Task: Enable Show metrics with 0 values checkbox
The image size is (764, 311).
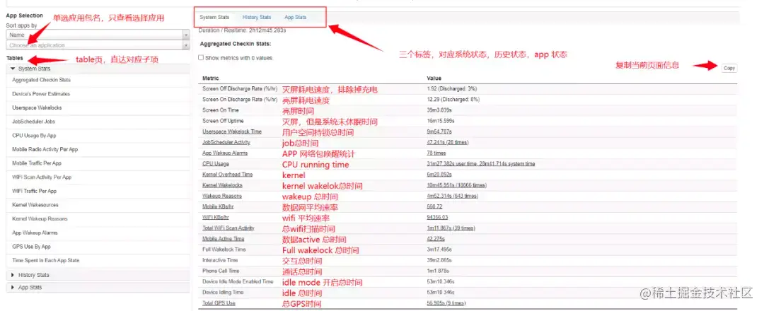Action: pyautogui.click(x=201, y=57)
